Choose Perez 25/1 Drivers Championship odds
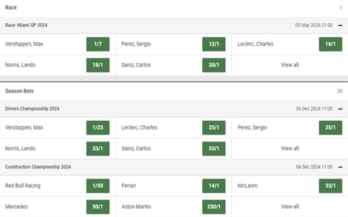Viewport: 348px width, 217px height. click(x=330, y=128)
